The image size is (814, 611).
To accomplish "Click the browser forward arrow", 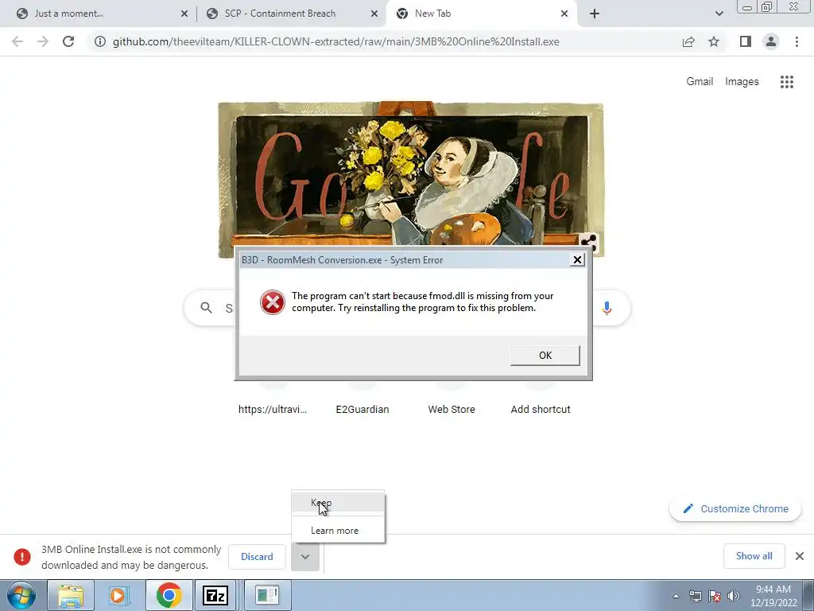I will pos(43,41).
